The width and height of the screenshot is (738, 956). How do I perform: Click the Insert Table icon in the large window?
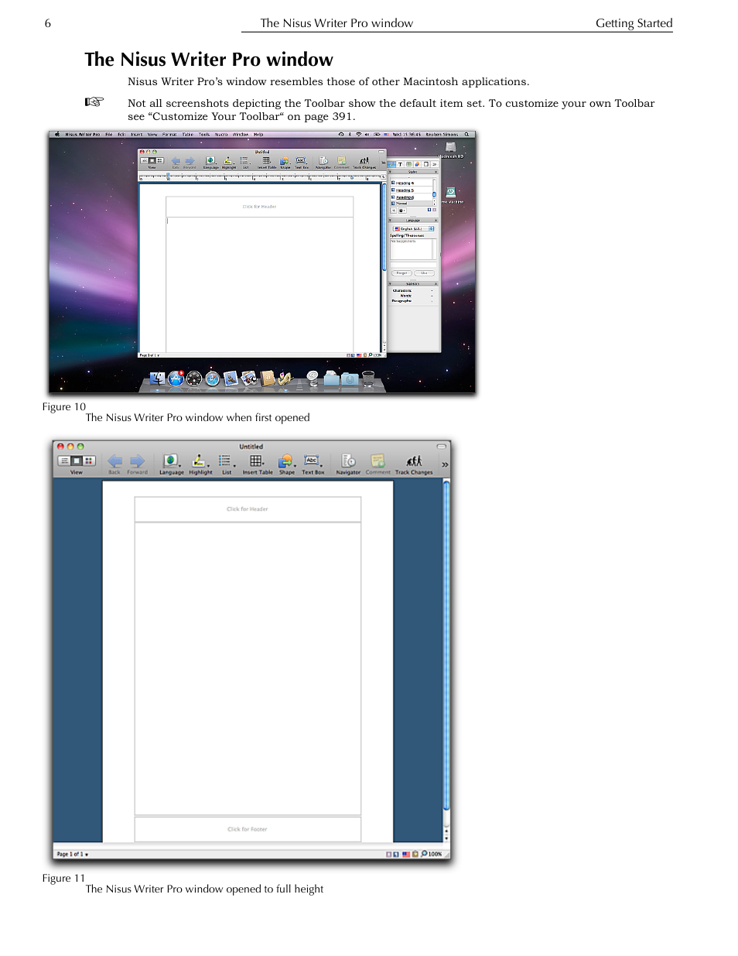[x=256, y=461]
